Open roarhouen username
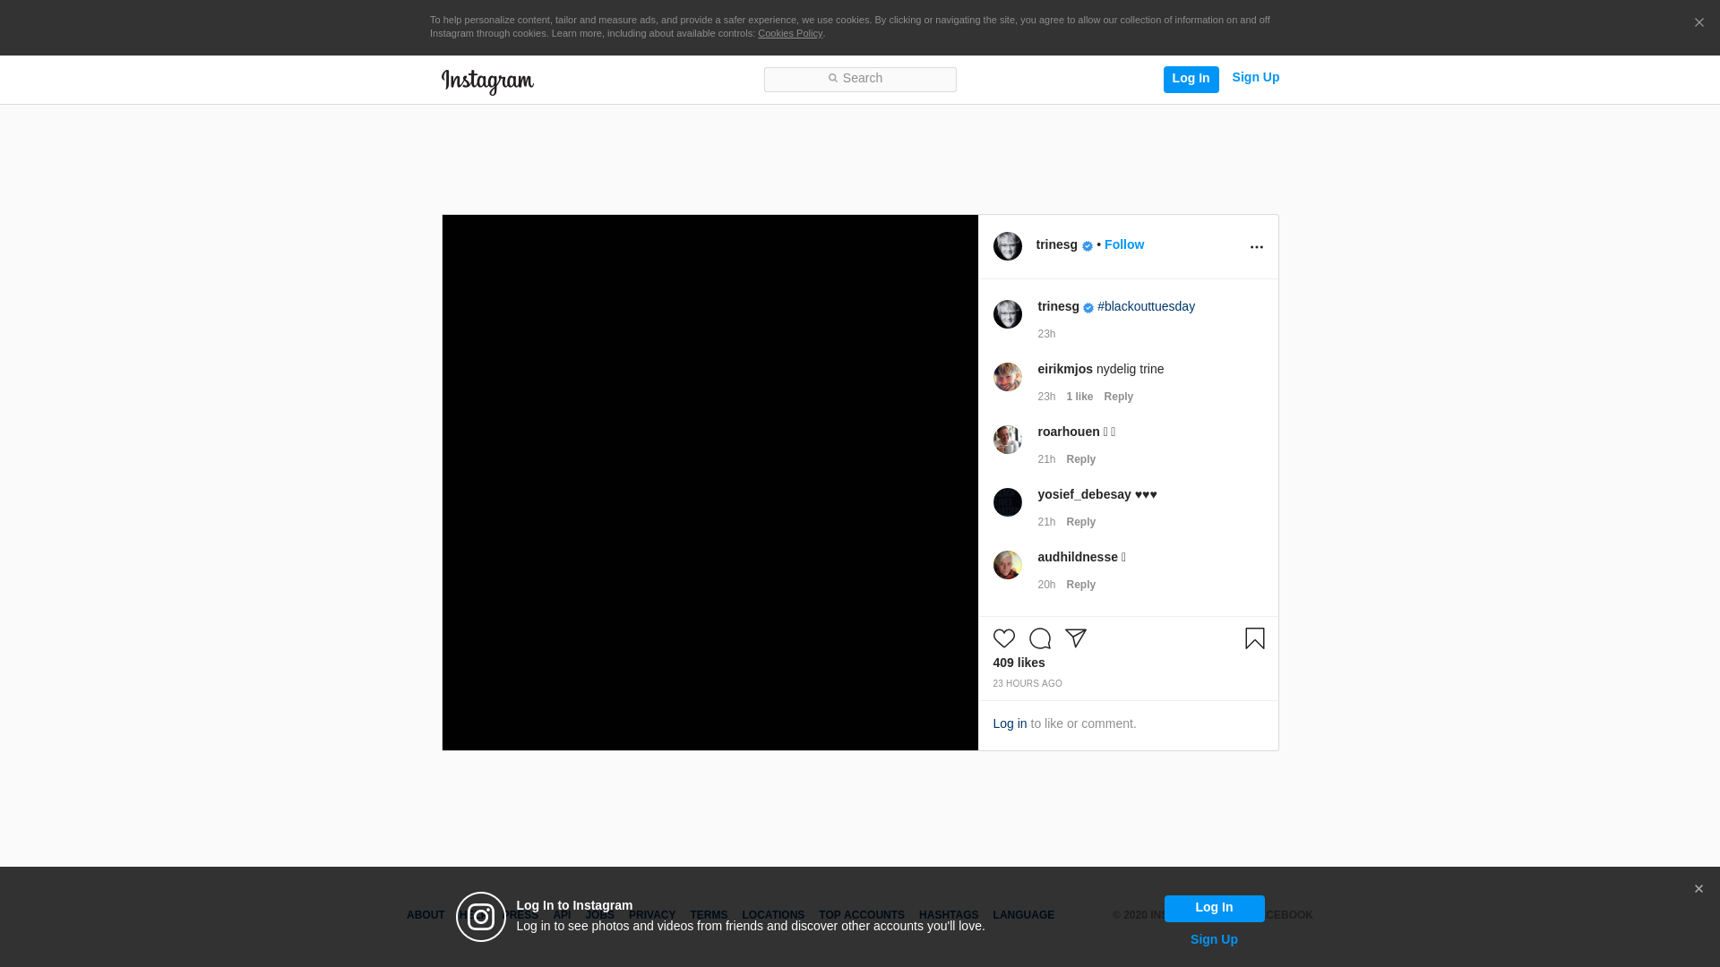Screen dimensions: 1720x967 [x=1069, y=432]
